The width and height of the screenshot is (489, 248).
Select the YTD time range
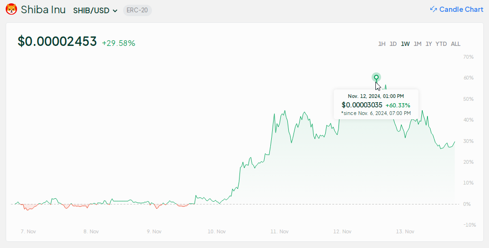pyautogui.click(x=441, y=44)
